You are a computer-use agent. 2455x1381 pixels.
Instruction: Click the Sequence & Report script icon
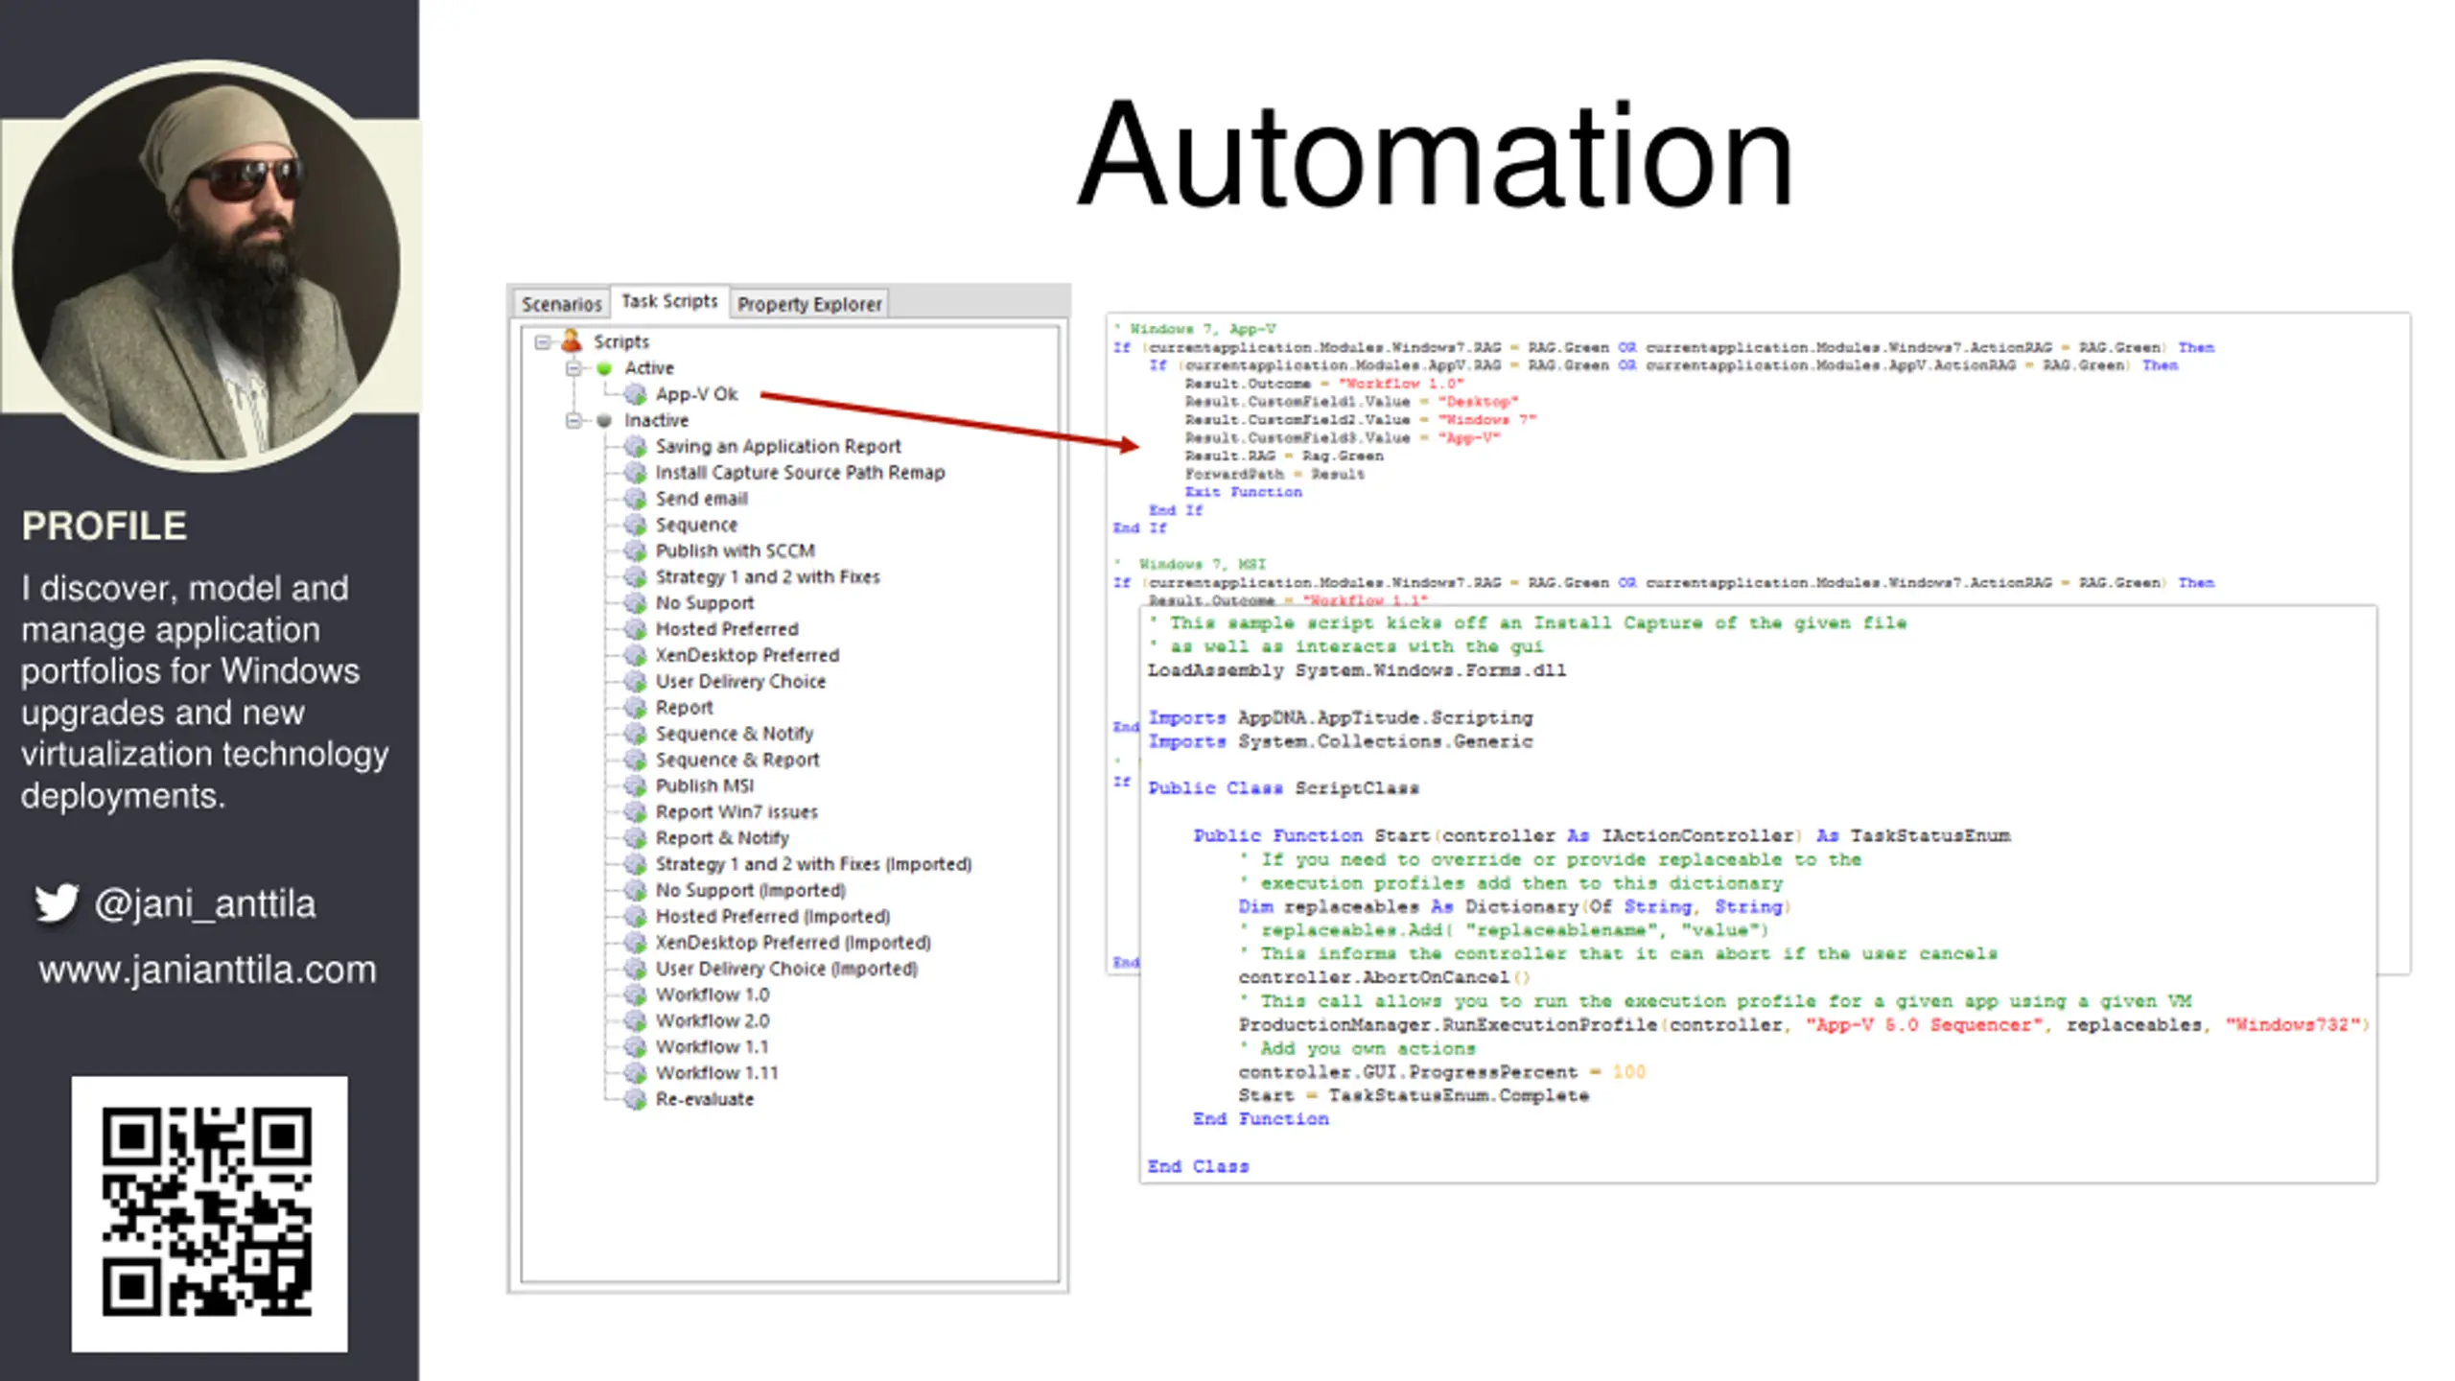click(635, 760)
